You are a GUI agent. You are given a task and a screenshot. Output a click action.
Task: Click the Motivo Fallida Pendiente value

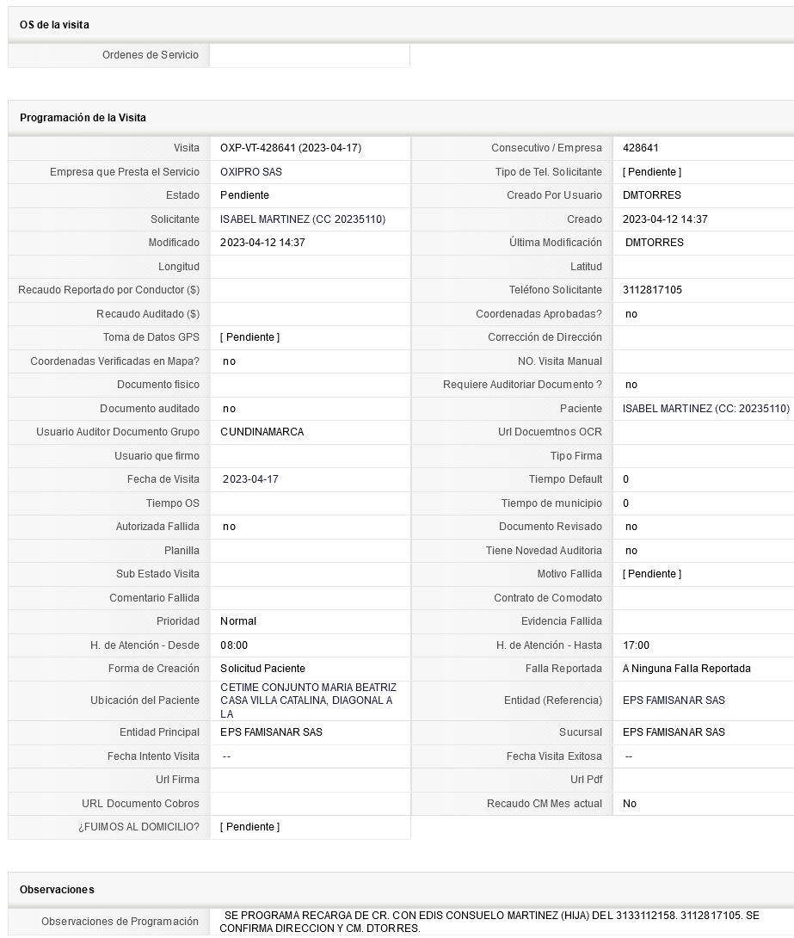click(651, 574)
